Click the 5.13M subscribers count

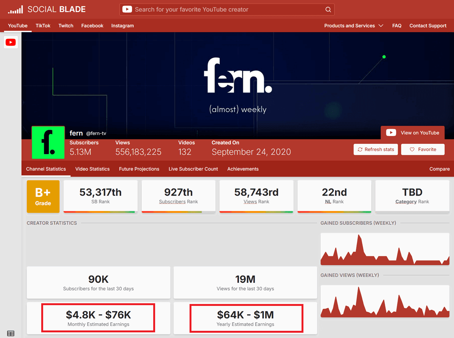tap(81, 152)
